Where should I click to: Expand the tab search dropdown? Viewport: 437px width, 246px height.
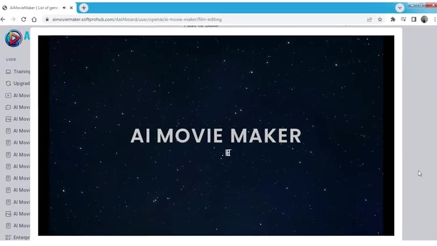pyautogui.click(x=400, y=8)
